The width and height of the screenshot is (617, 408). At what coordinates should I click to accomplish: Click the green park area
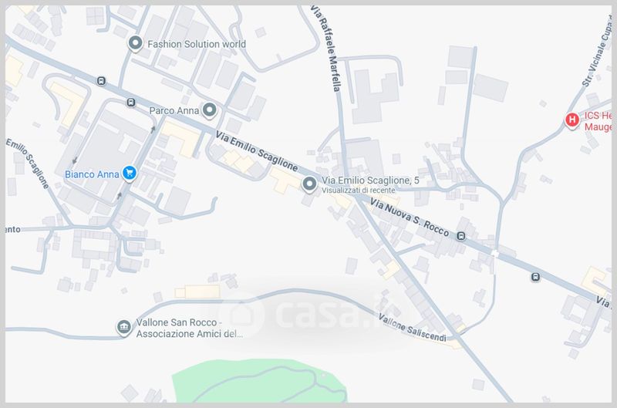click(x=260, y=381)
